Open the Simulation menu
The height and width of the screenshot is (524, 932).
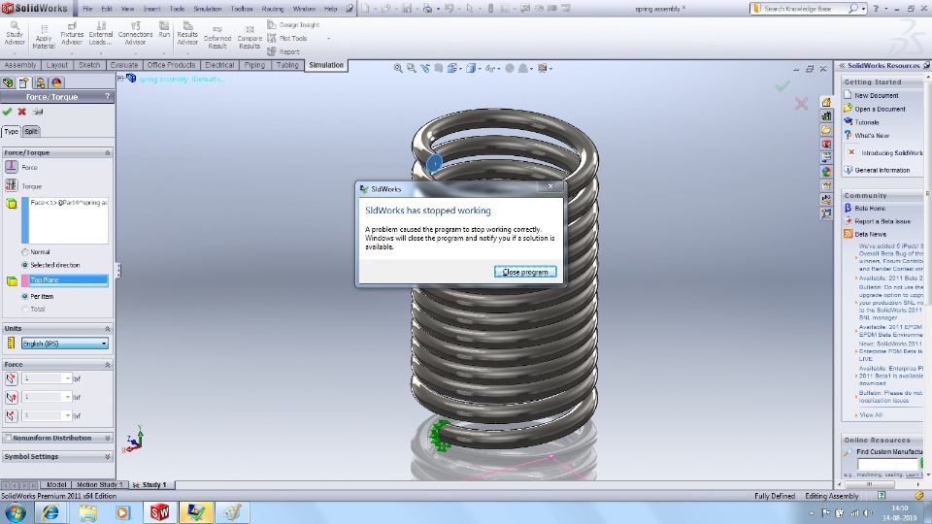(x=207, y=9)
